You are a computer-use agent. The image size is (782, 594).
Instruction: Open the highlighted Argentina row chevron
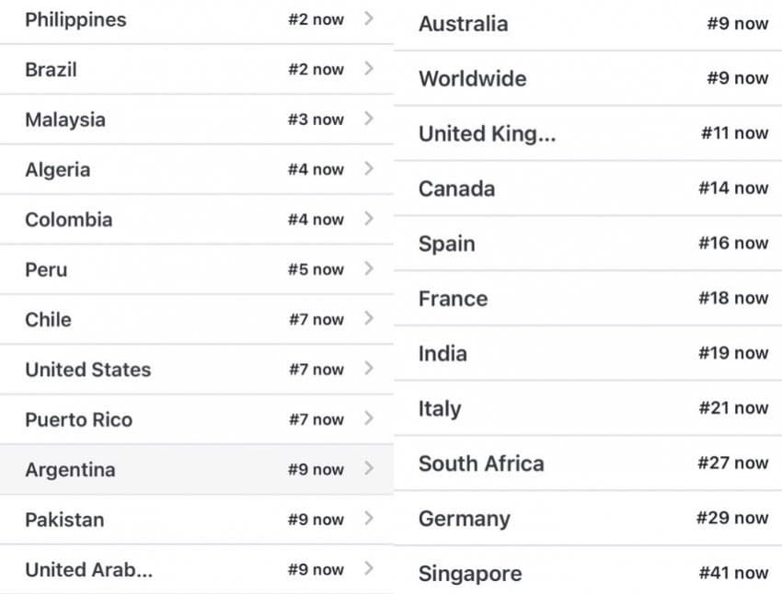click(369, 469)
